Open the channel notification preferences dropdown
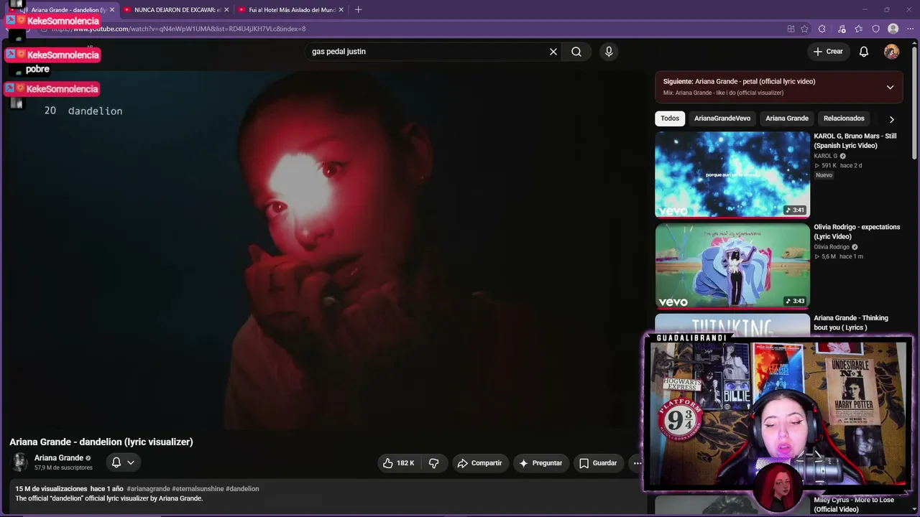The height and width of the screenshot is (517, 920). coord(123,462)
